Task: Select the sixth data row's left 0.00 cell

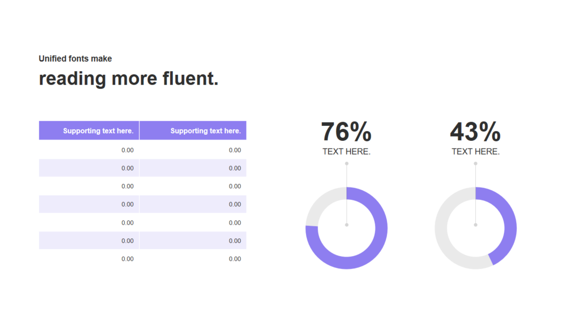Action: point(127,241)
